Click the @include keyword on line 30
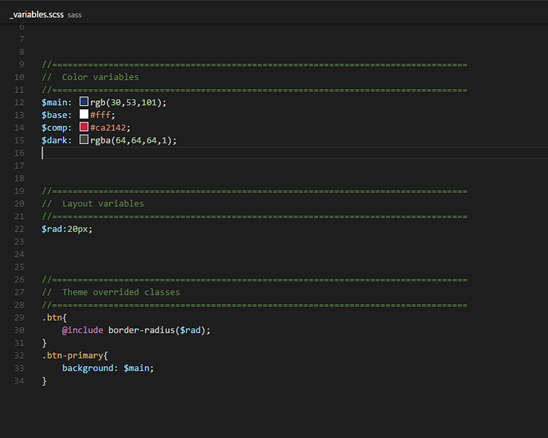548x438 pixels. (x=83, y=330)
